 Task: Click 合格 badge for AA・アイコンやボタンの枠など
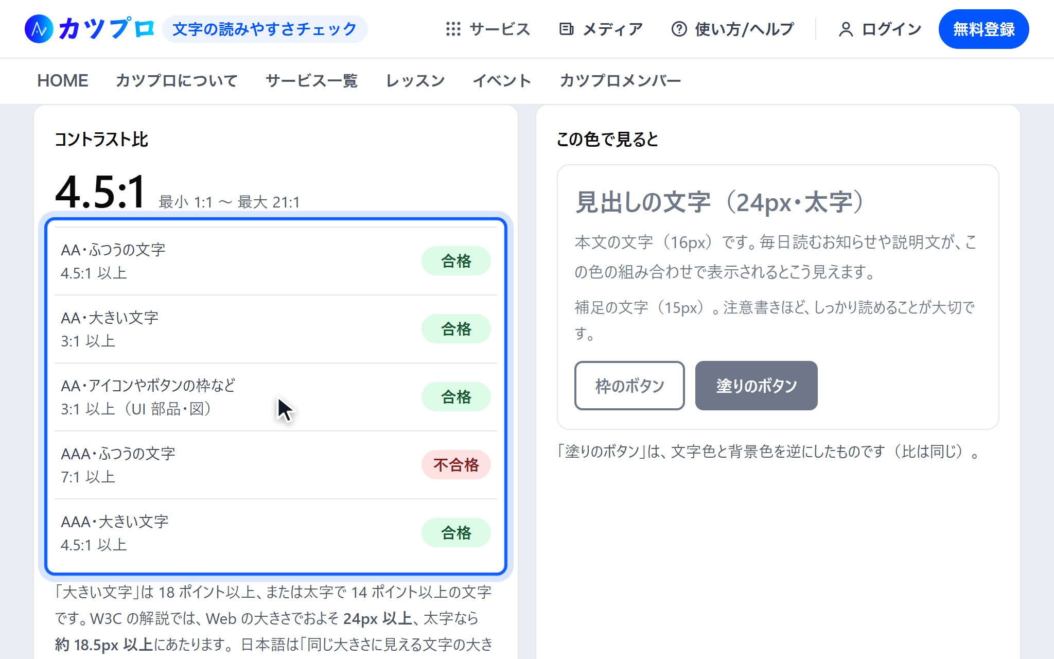tap(456, 397)
